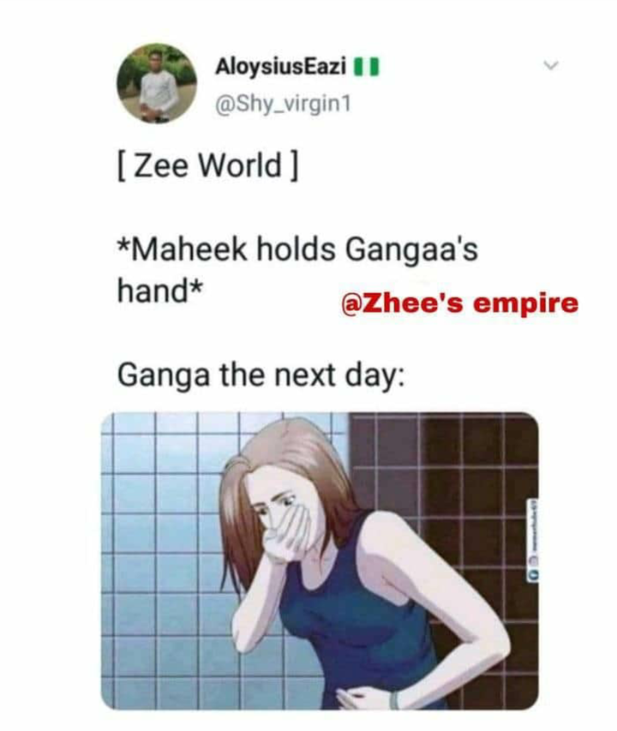Click AloysiusEazi's round profile picture
This screenshot has width=617, height=731.
click(157, 83)
